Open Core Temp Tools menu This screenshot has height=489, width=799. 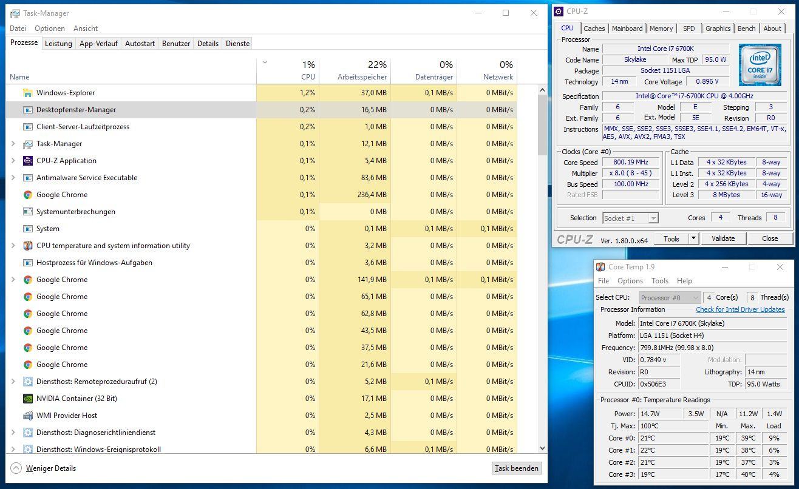(x=660, y=281)
